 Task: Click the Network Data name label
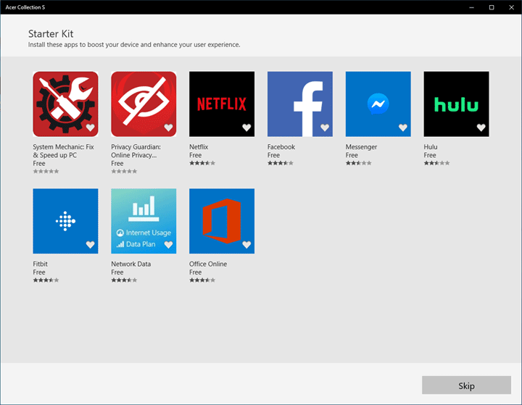(130, 264)
